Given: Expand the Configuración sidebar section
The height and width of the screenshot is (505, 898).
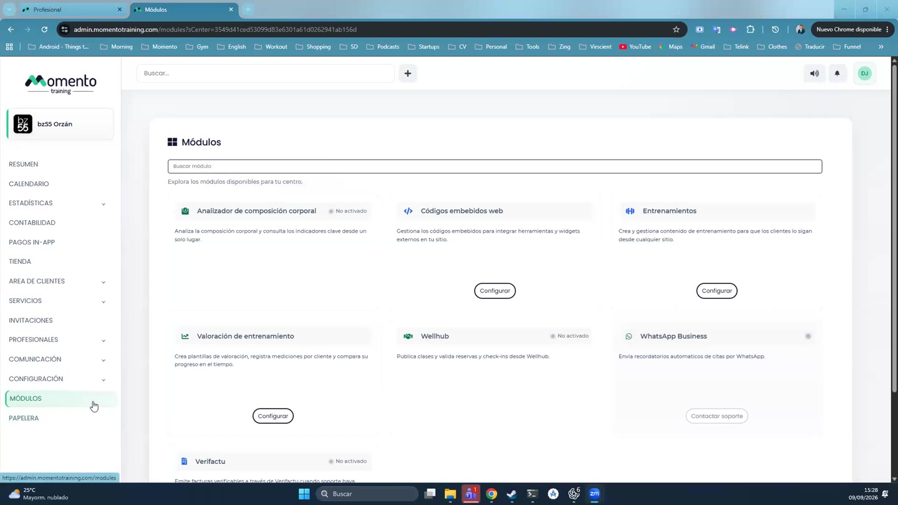Looking at the screenshot, I should 104,380.
